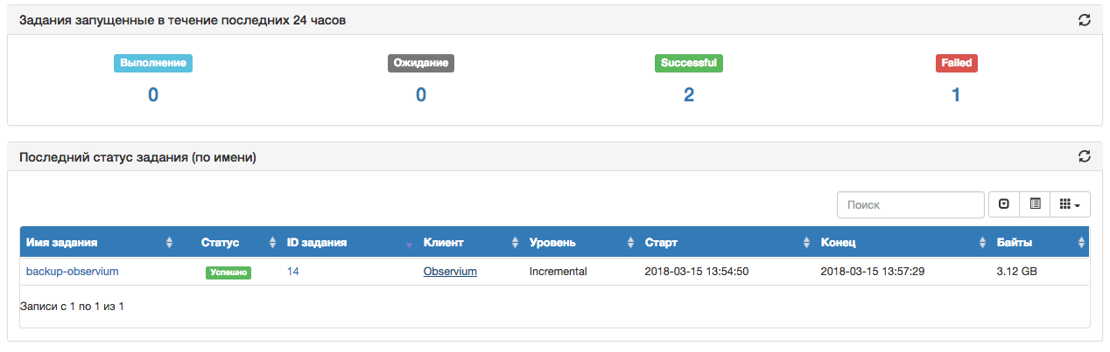Refresh the last 24 hours jobs panel

click(1084, 20)
